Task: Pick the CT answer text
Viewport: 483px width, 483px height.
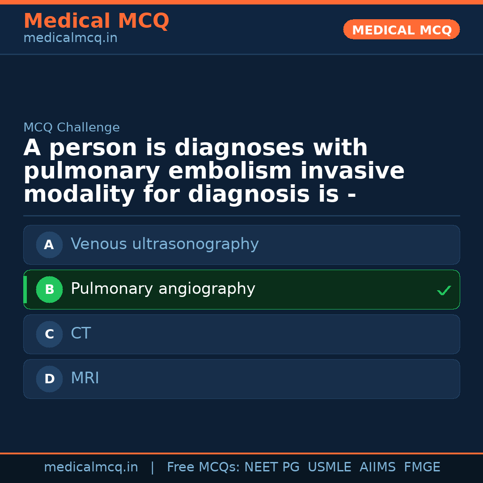Action: click(81, 334)
